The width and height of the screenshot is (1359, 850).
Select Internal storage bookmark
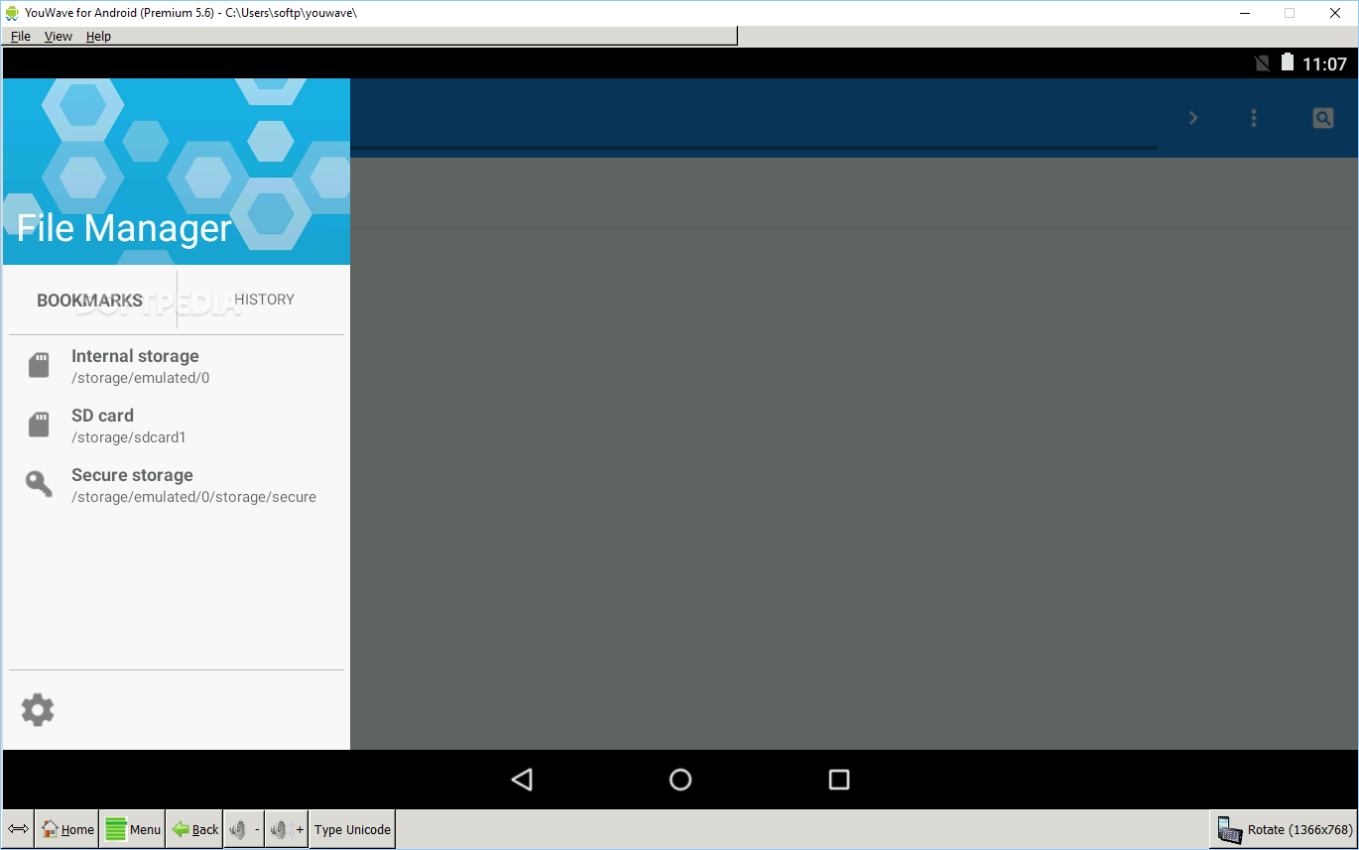tap(177, 365)
